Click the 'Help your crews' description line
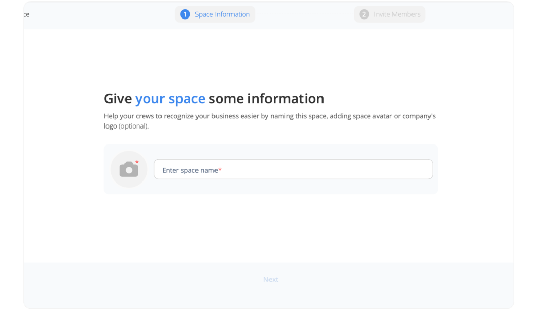Screen dimensions: 537x309 [270, 116]
